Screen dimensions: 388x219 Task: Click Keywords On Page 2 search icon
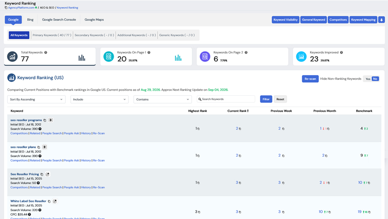click(x=205, y=57)
